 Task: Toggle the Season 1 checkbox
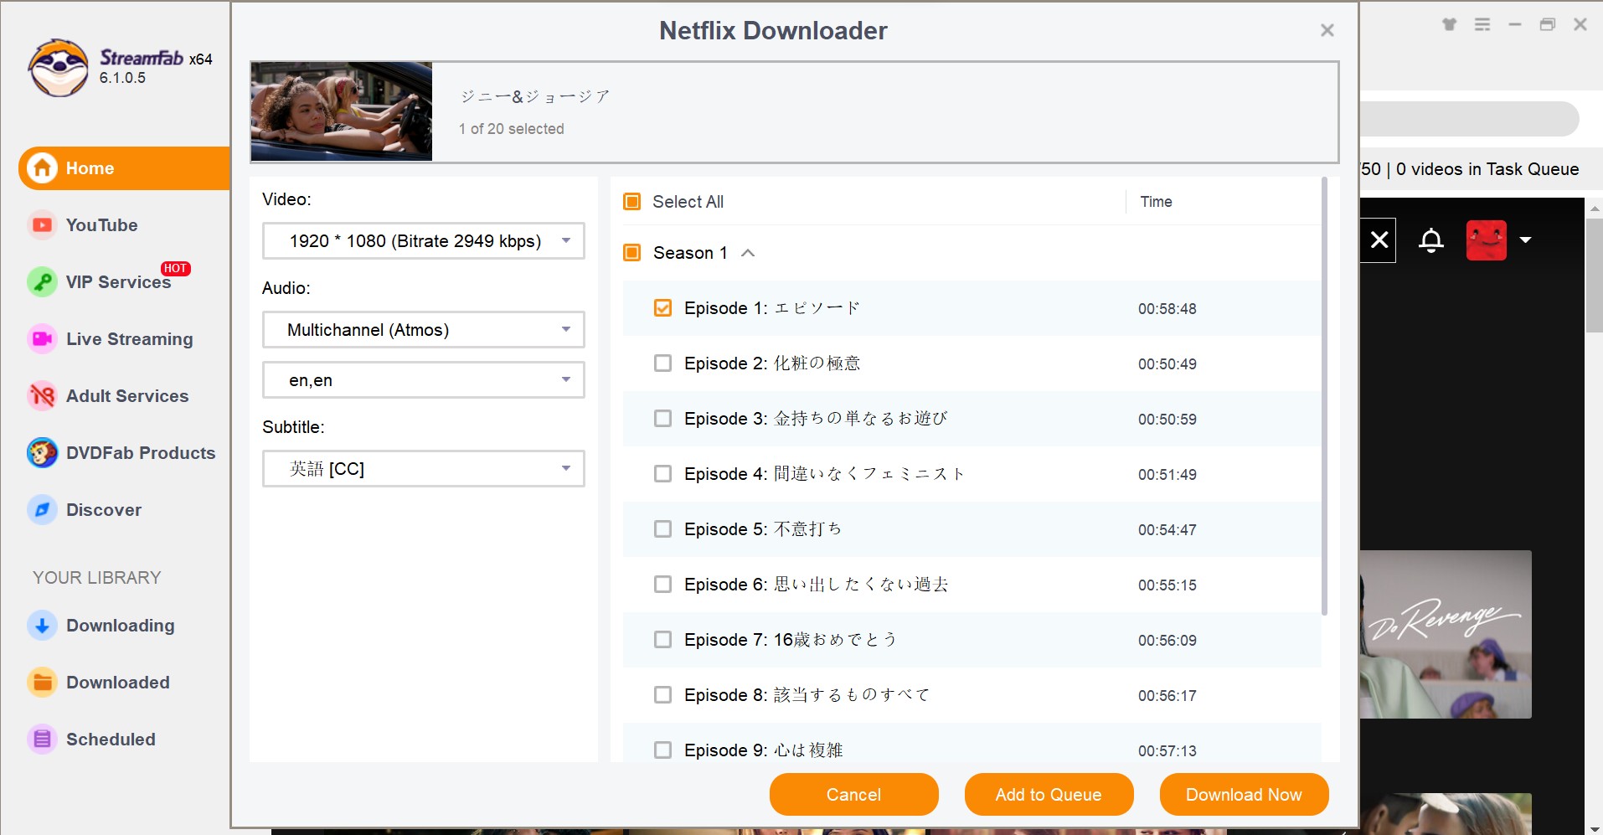click(632, 253)
